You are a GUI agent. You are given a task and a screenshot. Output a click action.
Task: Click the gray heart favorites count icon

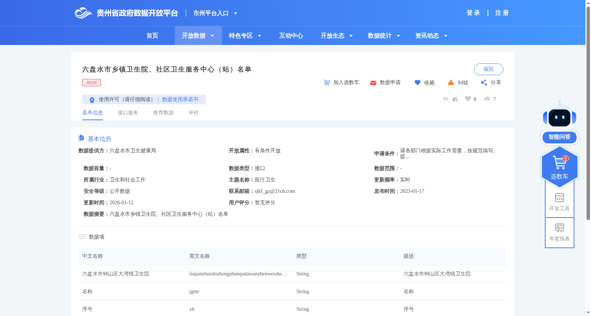coord(468,99)
